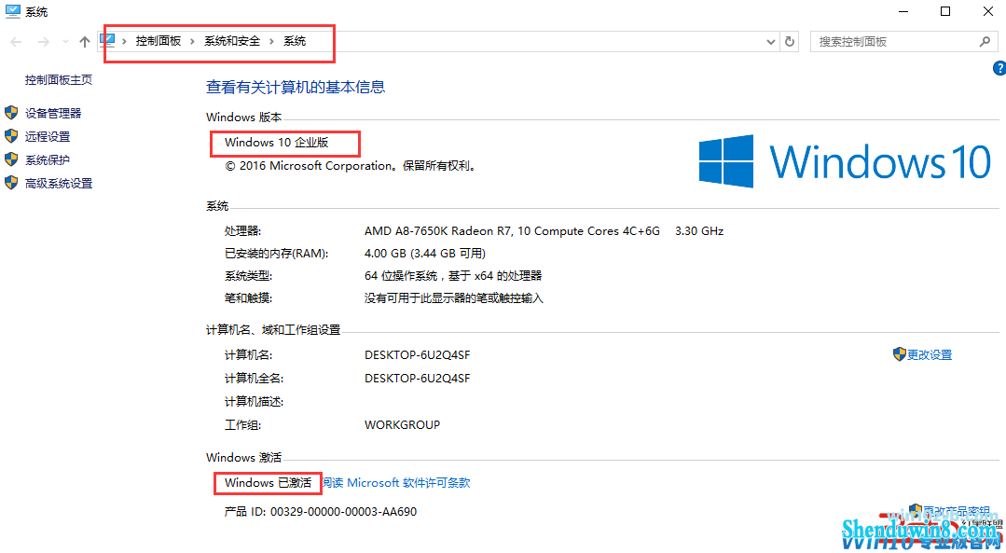Open the address bar history dropdown
This screenshot has width=1006, height=553.
tap(771, 42)
